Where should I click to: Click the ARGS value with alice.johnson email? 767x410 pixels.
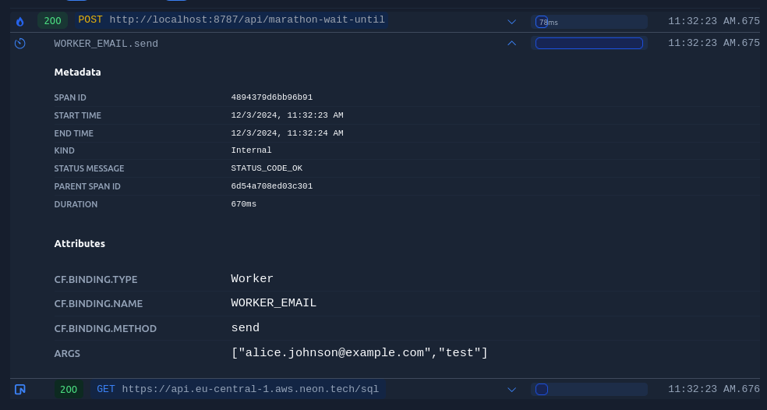click(x=359, y=353)
